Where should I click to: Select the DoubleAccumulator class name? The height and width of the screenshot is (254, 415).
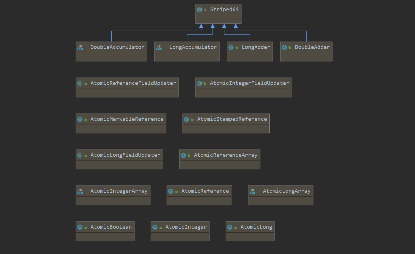(x=117, y=47)
